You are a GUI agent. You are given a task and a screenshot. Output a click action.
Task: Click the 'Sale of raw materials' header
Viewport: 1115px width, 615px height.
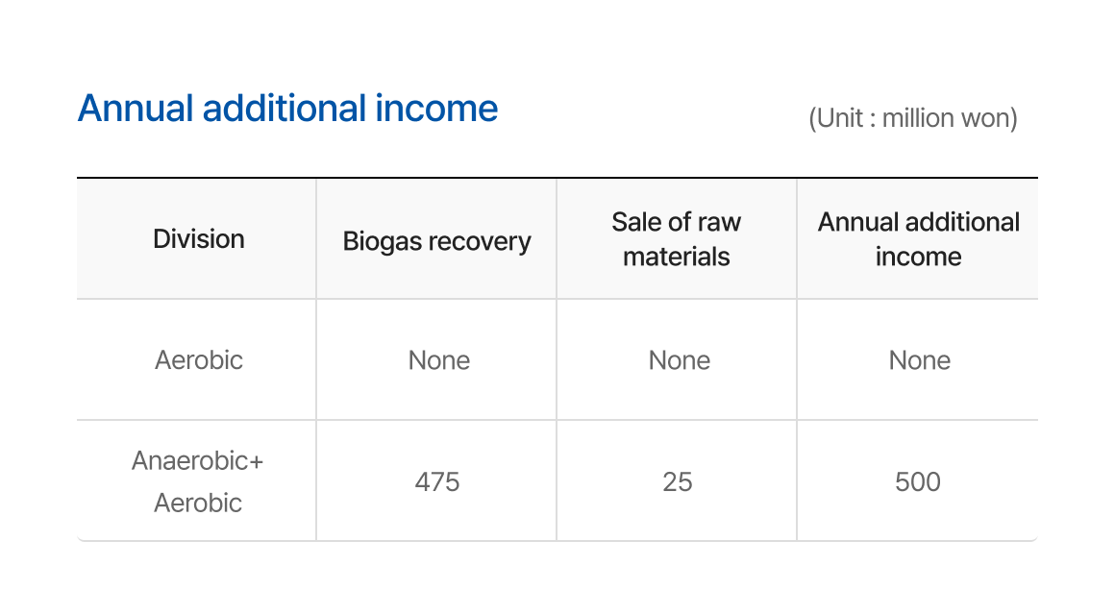point(677,239)
